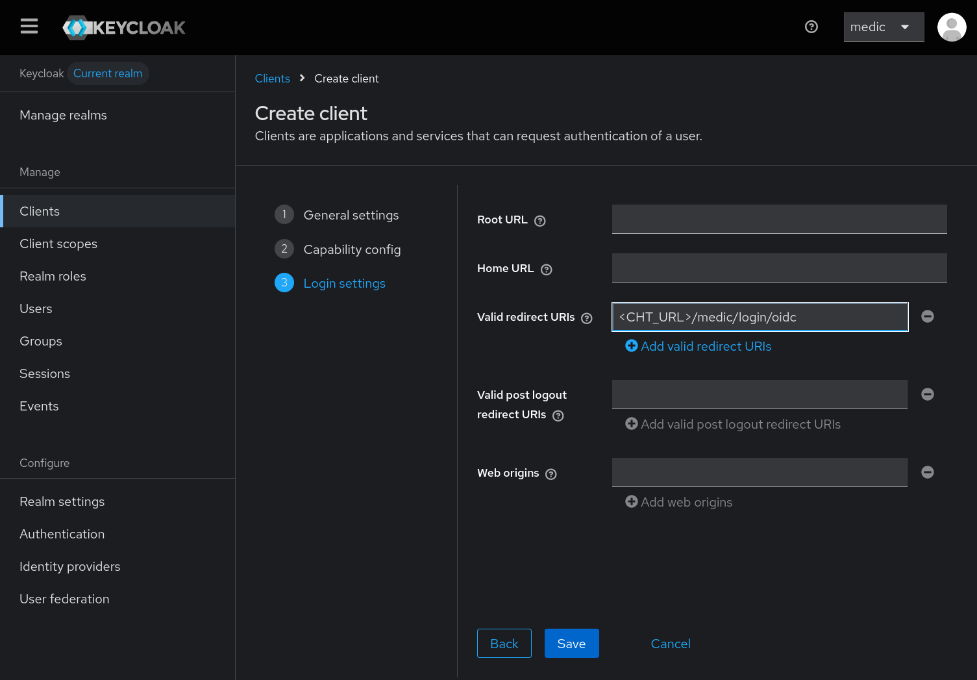Open the medic realm dropdown
Image resolution: width=977 pixels, height=680 pixels.
(884, 27)
